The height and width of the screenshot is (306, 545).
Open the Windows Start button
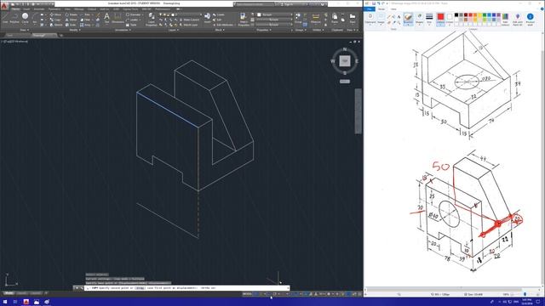point(5,302)
